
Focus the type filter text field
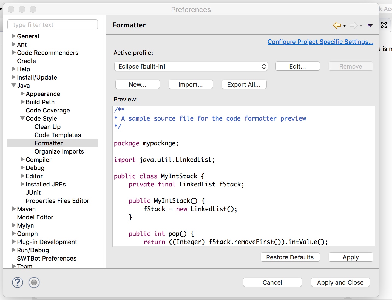click(53, 25)
